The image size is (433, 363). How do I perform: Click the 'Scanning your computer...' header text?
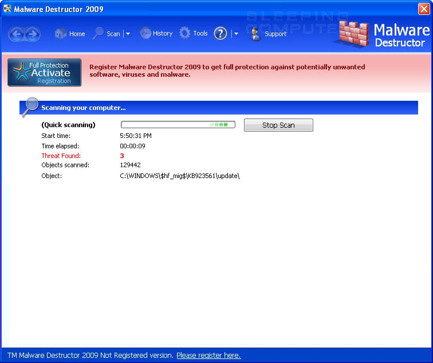(x=84, y=108)
